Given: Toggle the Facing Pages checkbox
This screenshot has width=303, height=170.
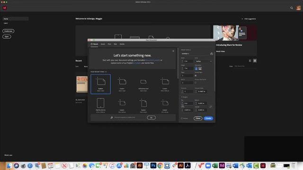Looking at the screenshot, I should point(196,76).
